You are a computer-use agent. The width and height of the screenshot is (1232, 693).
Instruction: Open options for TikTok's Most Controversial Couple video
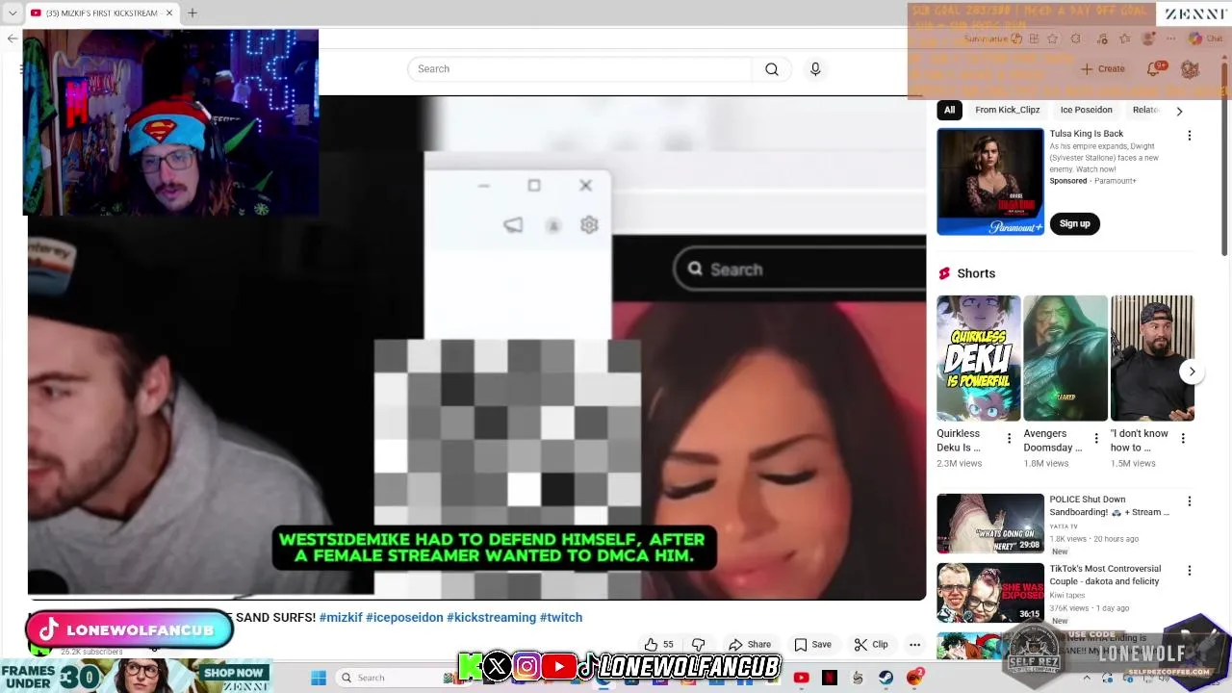tap(1190, 571)
